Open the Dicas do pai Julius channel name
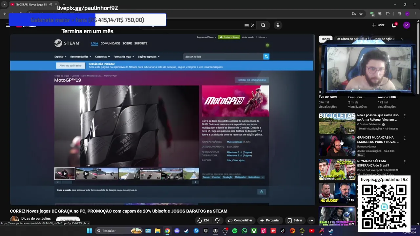 [x=36, y=218]
